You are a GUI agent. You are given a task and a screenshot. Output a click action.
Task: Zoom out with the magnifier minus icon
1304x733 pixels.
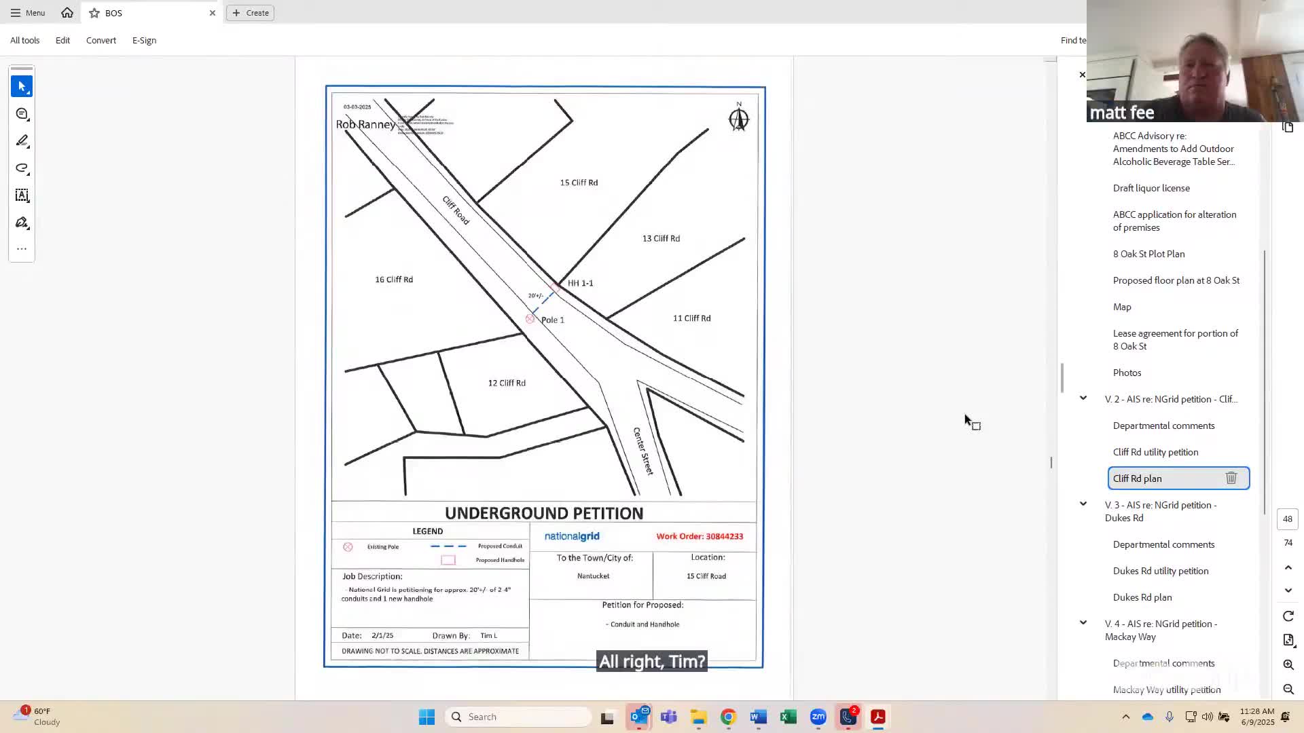[x=1288, y=690]
